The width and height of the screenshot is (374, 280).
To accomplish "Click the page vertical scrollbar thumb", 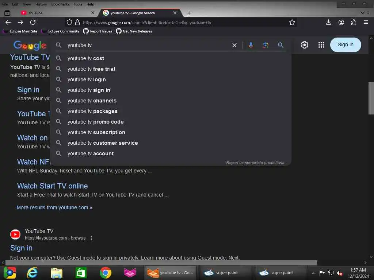I will point(371,98).
